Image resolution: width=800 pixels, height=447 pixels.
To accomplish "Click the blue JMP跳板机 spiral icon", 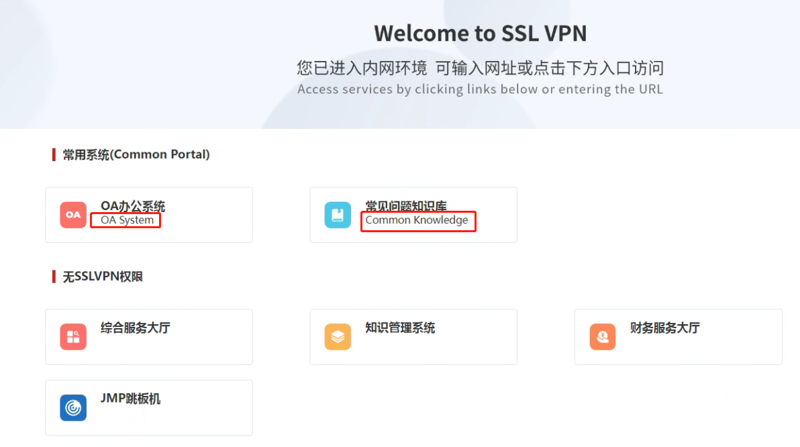I will coord(73,407).
